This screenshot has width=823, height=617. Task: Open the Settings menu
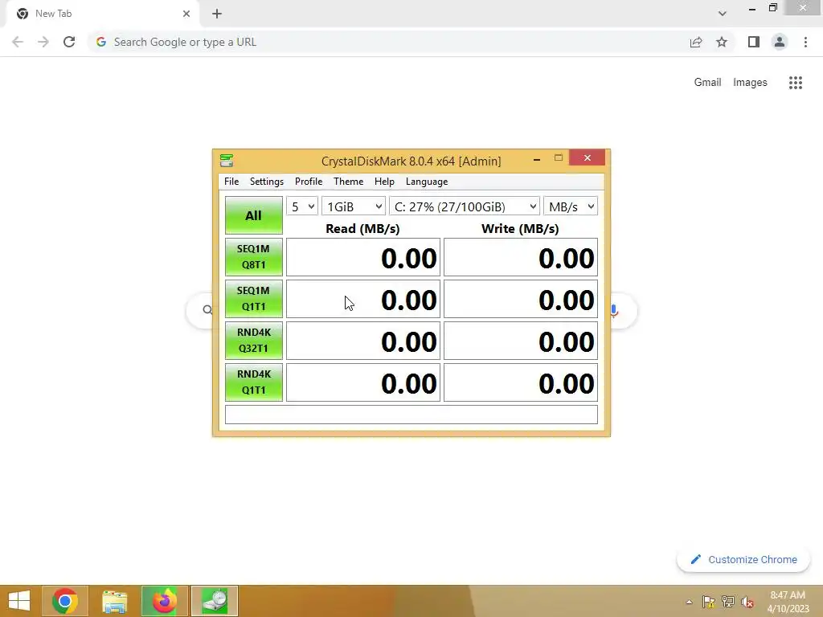(x=267, y=182)
